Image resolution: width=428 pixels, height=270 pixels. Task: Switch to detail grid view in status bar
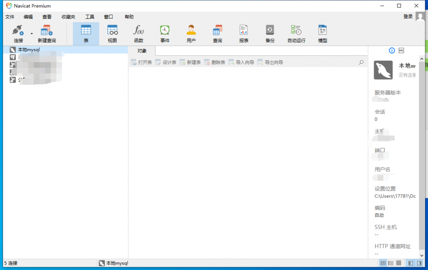point(399,263)
